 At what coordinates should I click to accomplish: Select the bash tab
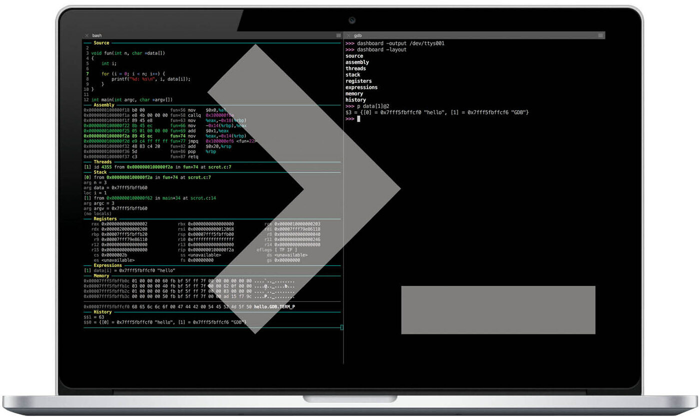pos(96,35)
